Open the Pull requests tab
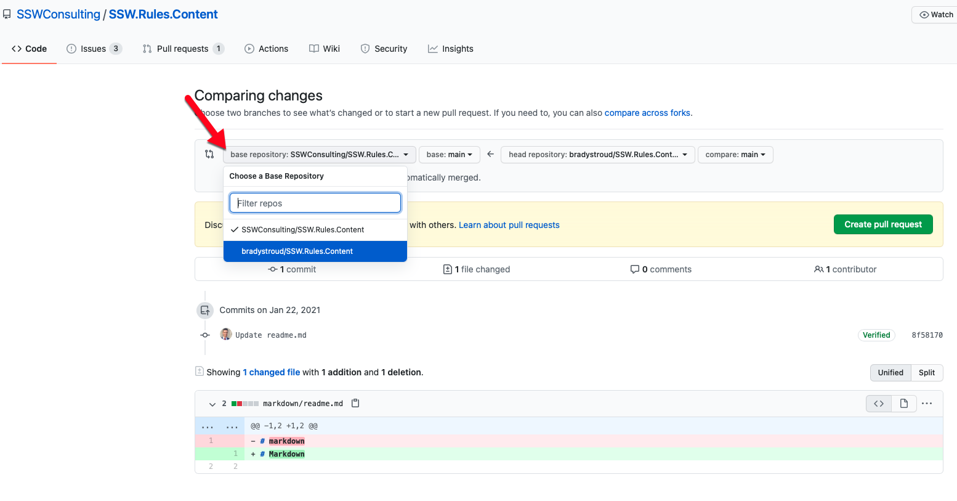 (x=183, y=49)
